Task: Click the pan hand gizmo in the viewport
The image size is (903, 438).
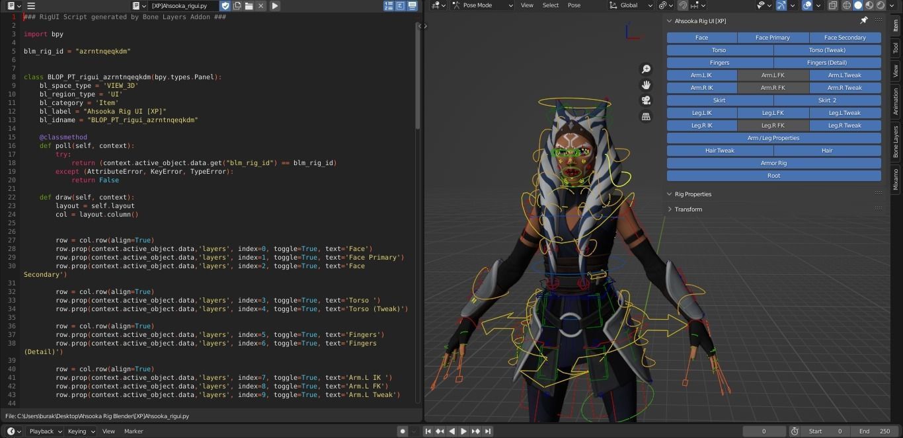Action: coord(646,85)
